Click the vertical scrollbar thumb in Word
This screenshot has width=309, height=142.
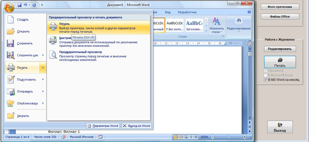click(x=250, y=54)
